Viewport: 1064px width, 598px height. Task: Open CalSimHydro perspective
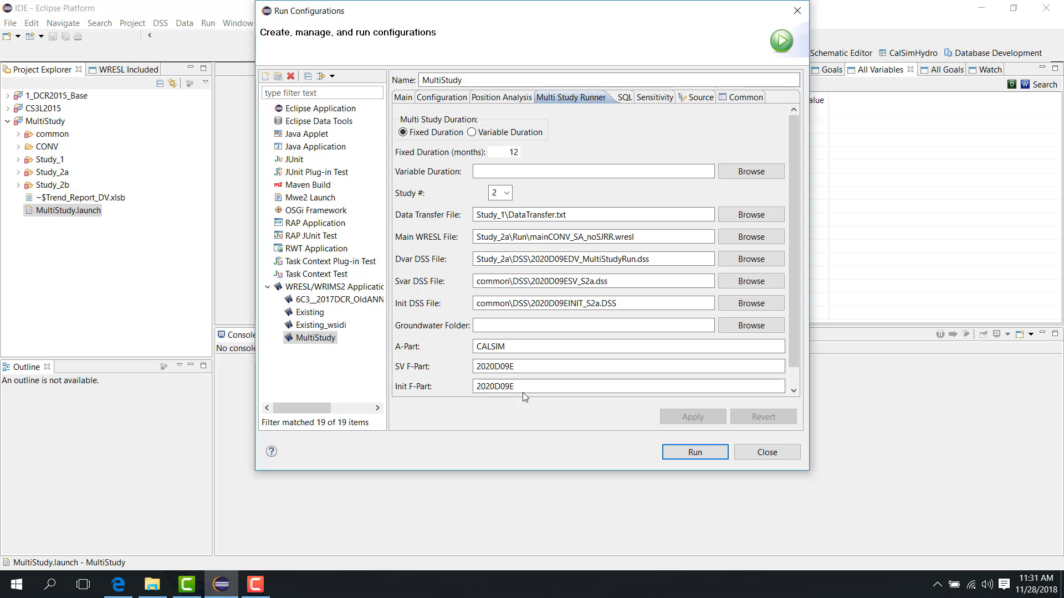click(908, 53)
